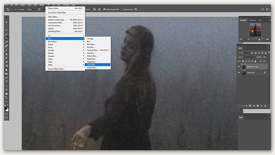
Task: Select the Crop tool in toolbar
Action: point(6,38)
